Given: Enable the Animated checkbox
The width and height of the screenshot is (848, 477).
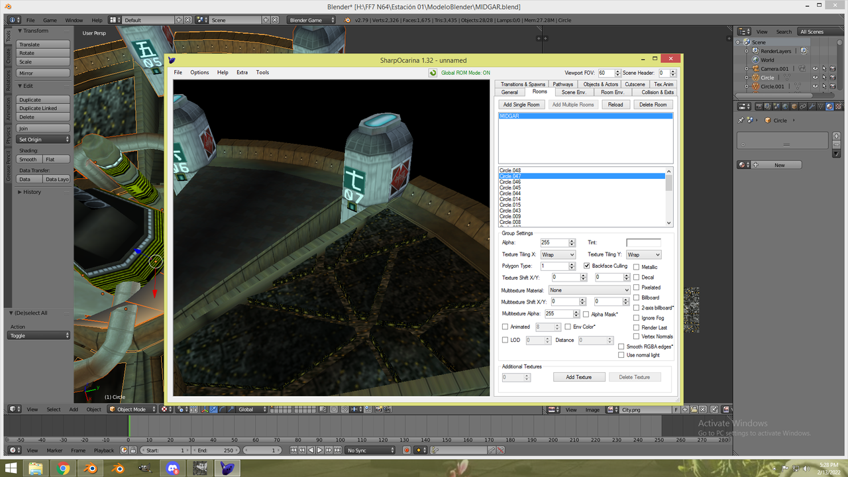Looking at the screenshot, I should click(505, 327).
